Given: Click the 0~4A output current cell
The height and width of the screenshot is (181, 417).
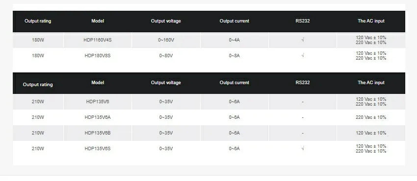Looking at the screenshot, I should [x=235, y=40].
